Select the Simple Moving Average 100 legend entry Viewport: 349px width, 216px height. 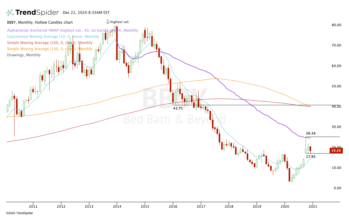point(50,49)
